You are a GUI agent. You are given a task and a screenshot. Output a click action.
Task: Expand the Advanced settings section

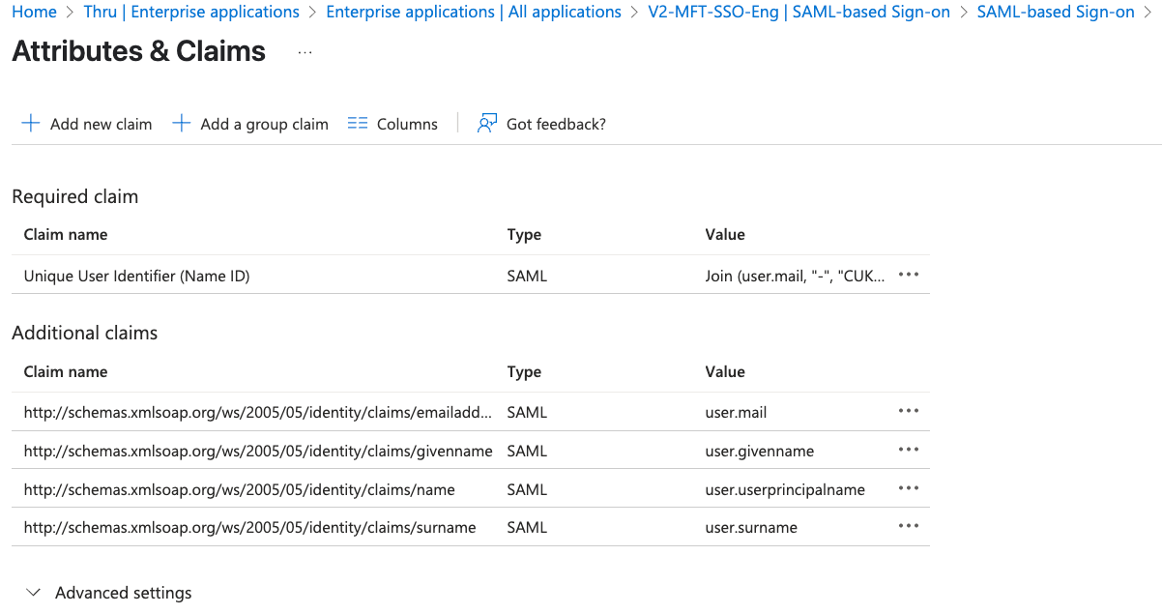tap(35, 593)
